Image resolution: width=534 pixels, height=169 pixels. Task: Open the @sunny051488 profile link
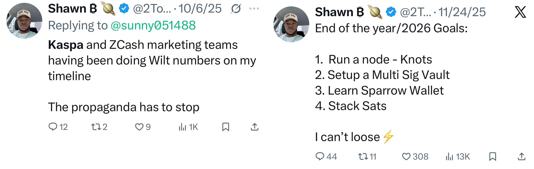point(153,26)
